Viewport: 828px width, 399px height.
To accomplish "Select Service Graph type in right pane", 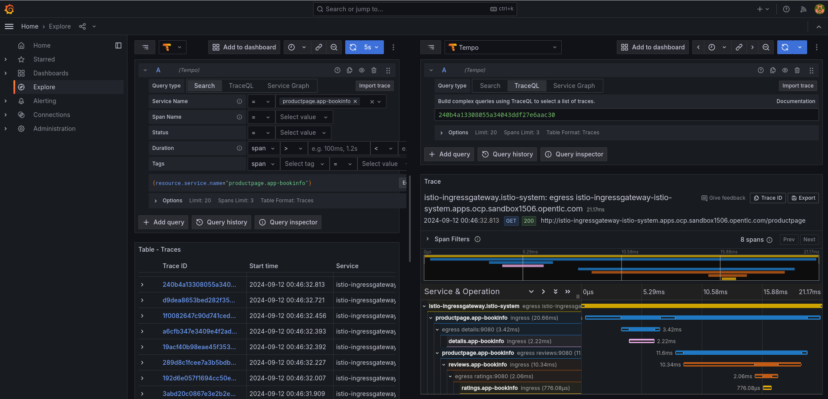I will 574,86.
